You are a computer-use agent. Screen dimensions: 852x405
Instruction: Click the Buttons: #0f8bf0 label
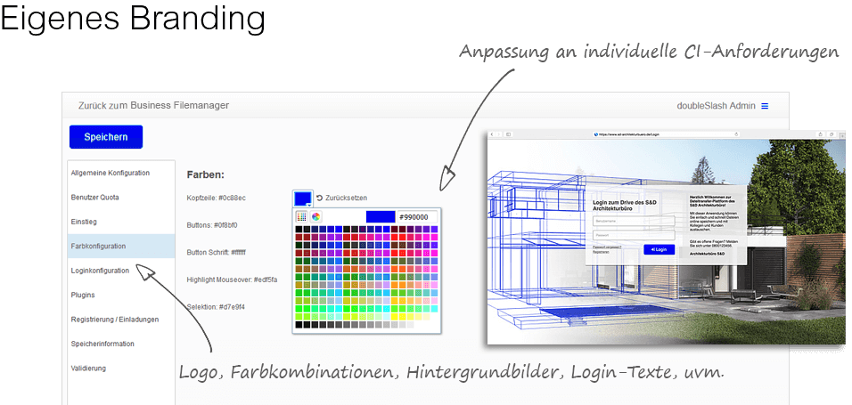[x=212, y=225]
